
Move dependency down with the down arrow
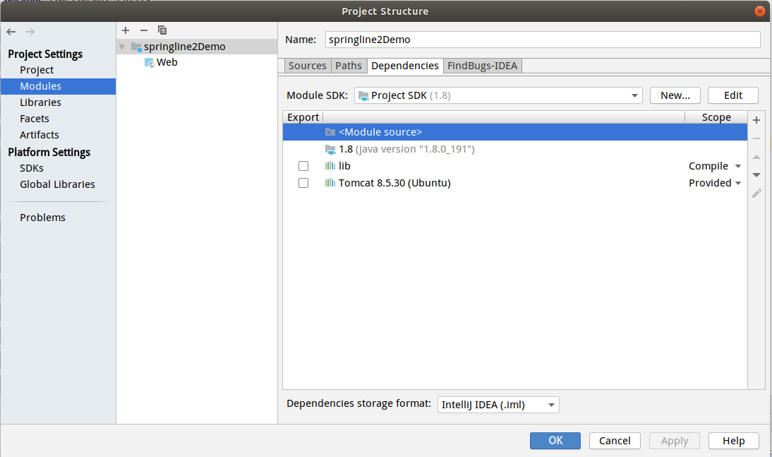pos(756,174)
